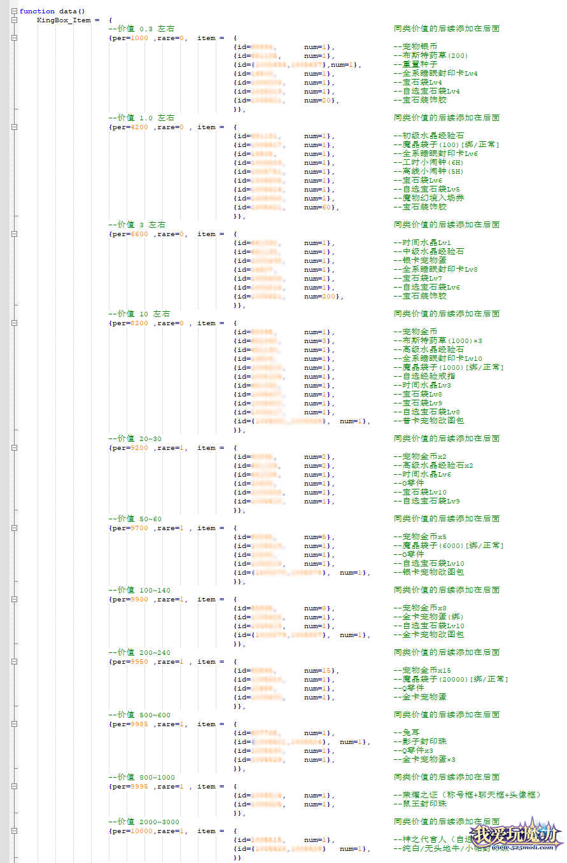
Task: Click the comment '--普卡宠物改图包'
Action: [429, 421]
